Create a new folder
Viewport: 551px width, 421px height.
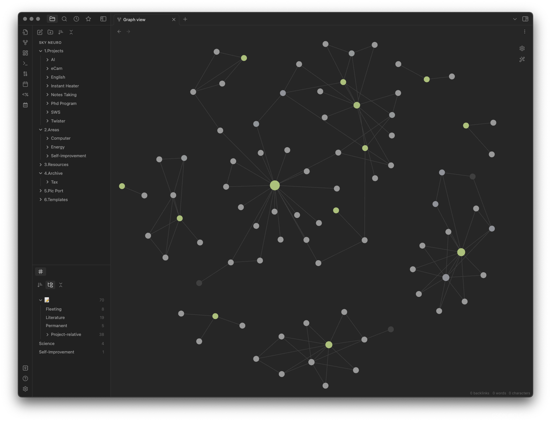click(x=50, y=32)
